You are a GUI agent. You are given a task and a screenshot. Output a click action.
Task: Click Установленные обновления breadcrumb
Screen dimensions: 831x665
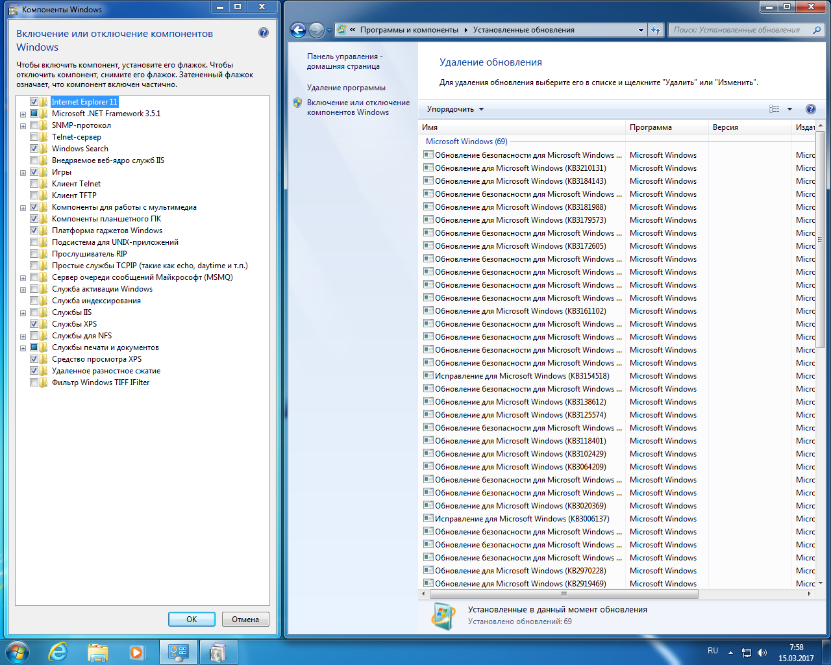coord(523,30)
